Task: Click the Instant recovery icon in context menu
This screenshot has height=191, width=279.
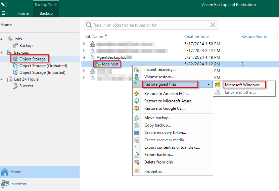Action: (137, 69)
